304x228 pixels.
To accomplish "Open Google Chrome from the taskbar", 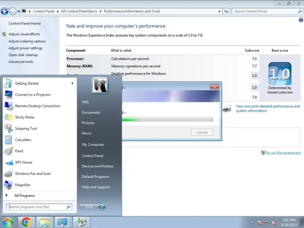I will [x=26, y=222].
